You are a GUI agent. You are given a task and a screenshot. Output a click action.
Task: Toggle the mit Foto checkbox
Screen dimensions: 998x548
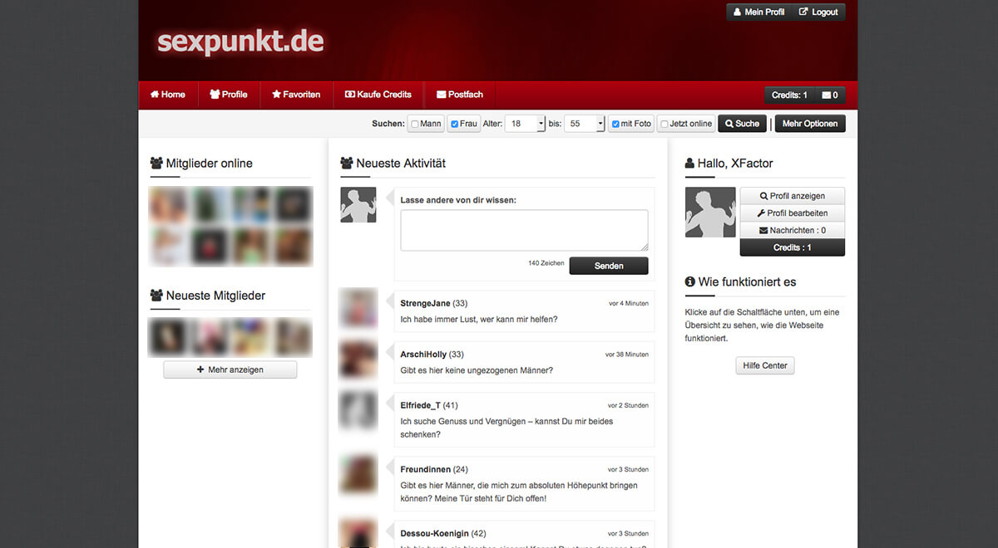point(615,125)
